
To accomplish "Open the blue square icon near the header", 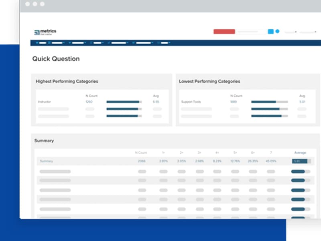I will [271, 31].
